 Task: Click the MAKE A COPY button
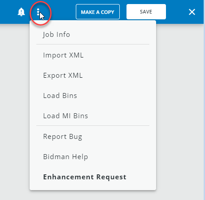point(98,12)
